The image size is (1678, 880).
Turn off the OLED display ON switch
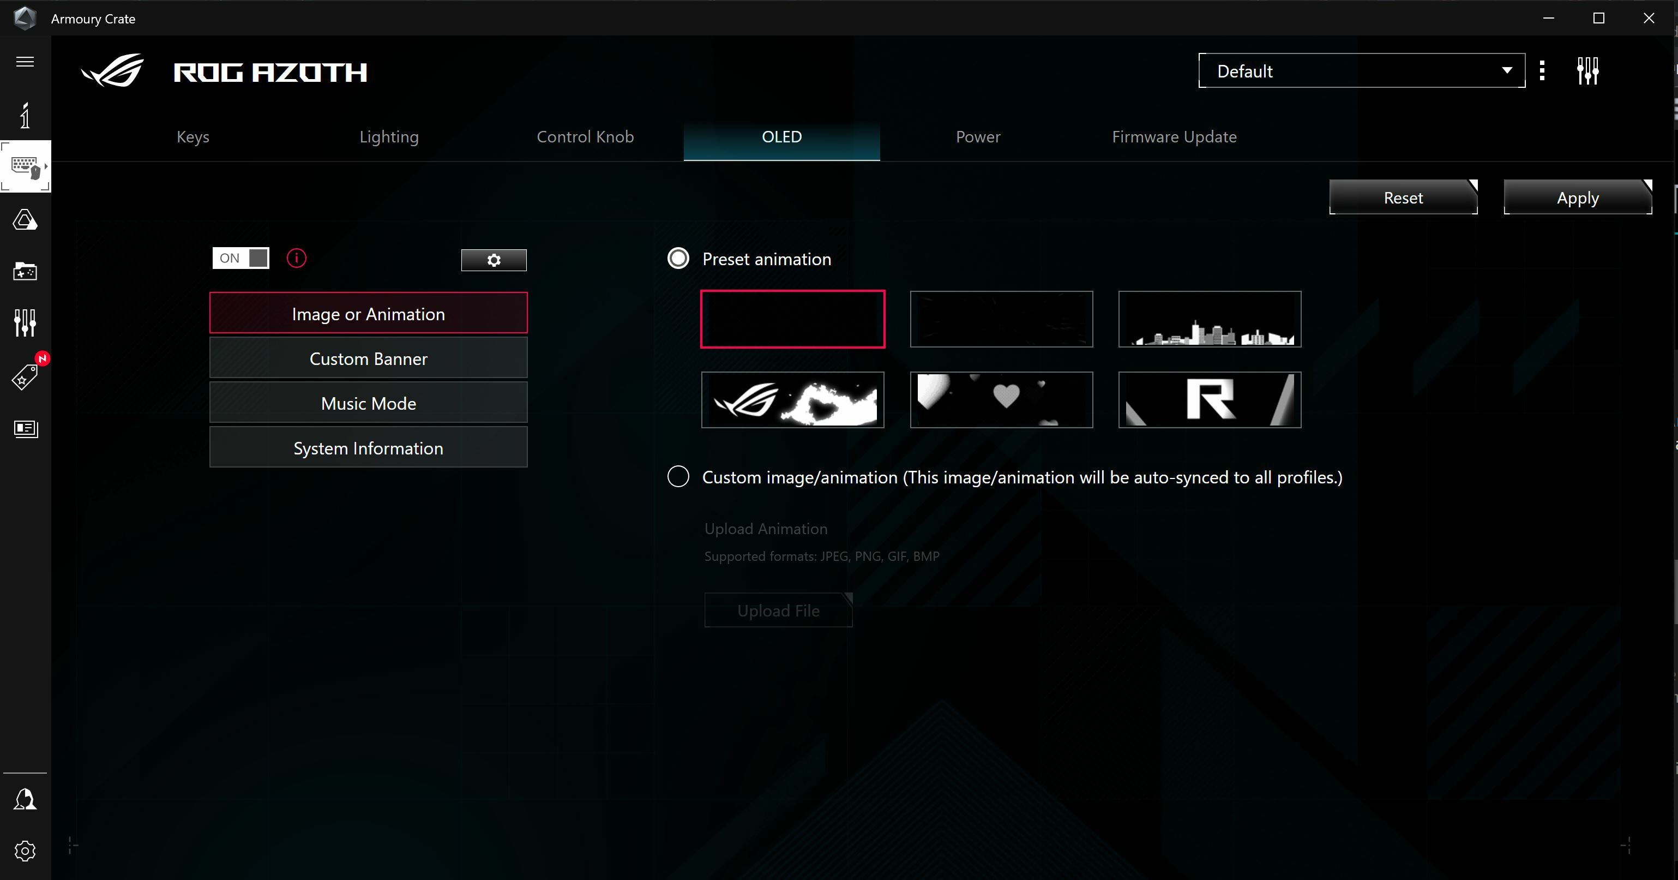click(240, 258)
